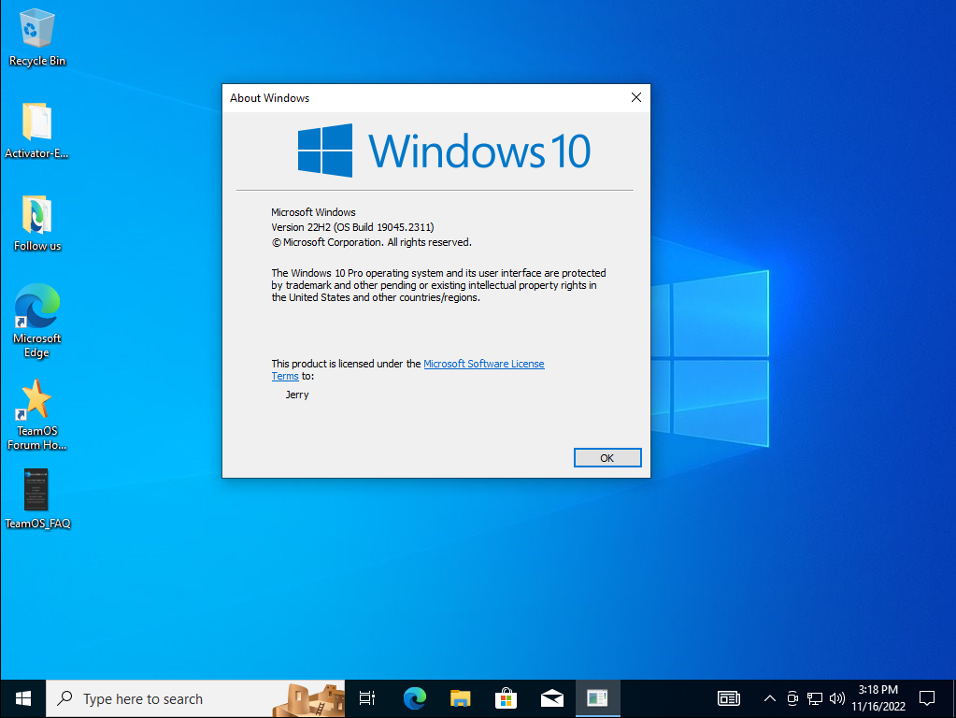
Task: Open File Explorer from the taskbar
Action: 460,698
